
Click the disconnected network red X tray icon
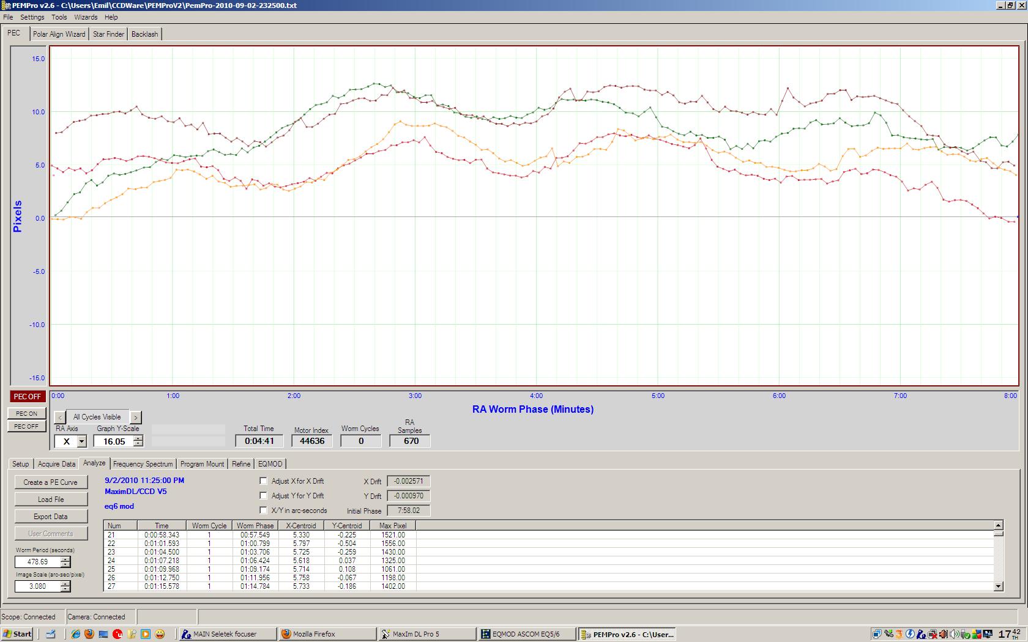tap(933, 634)
